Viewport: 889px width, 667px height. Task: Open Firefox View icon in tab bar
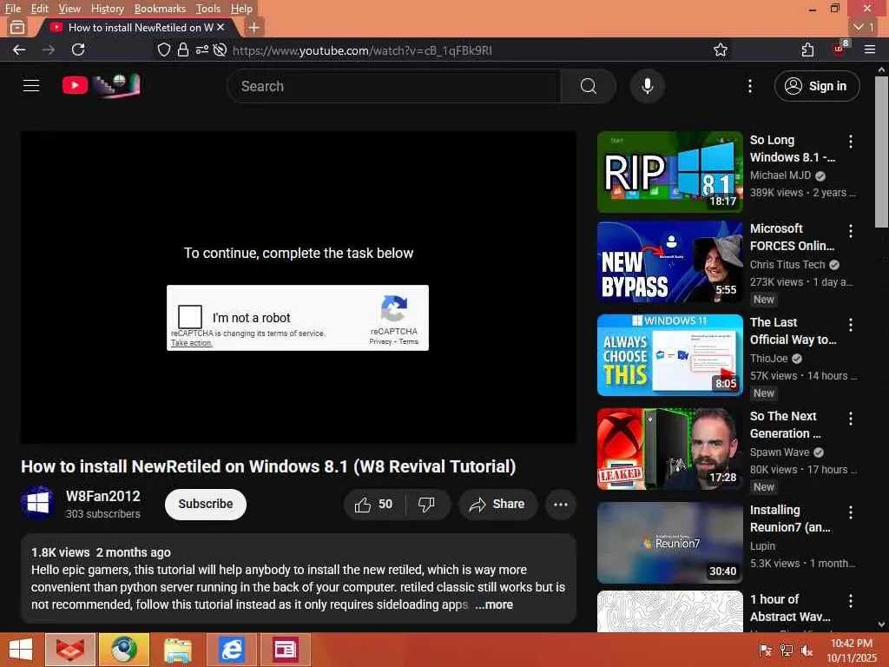click(x=17, y=27)
